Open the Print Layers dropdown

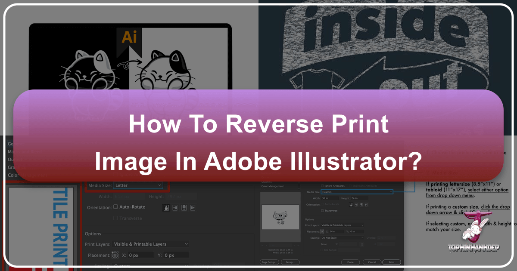[151, 244]
